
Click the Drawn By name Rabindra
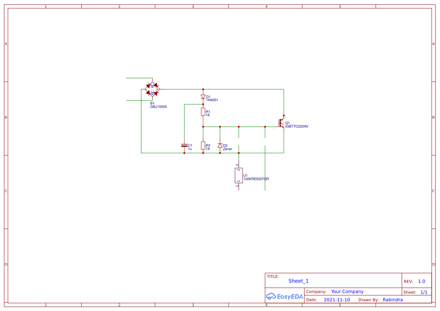393,299
